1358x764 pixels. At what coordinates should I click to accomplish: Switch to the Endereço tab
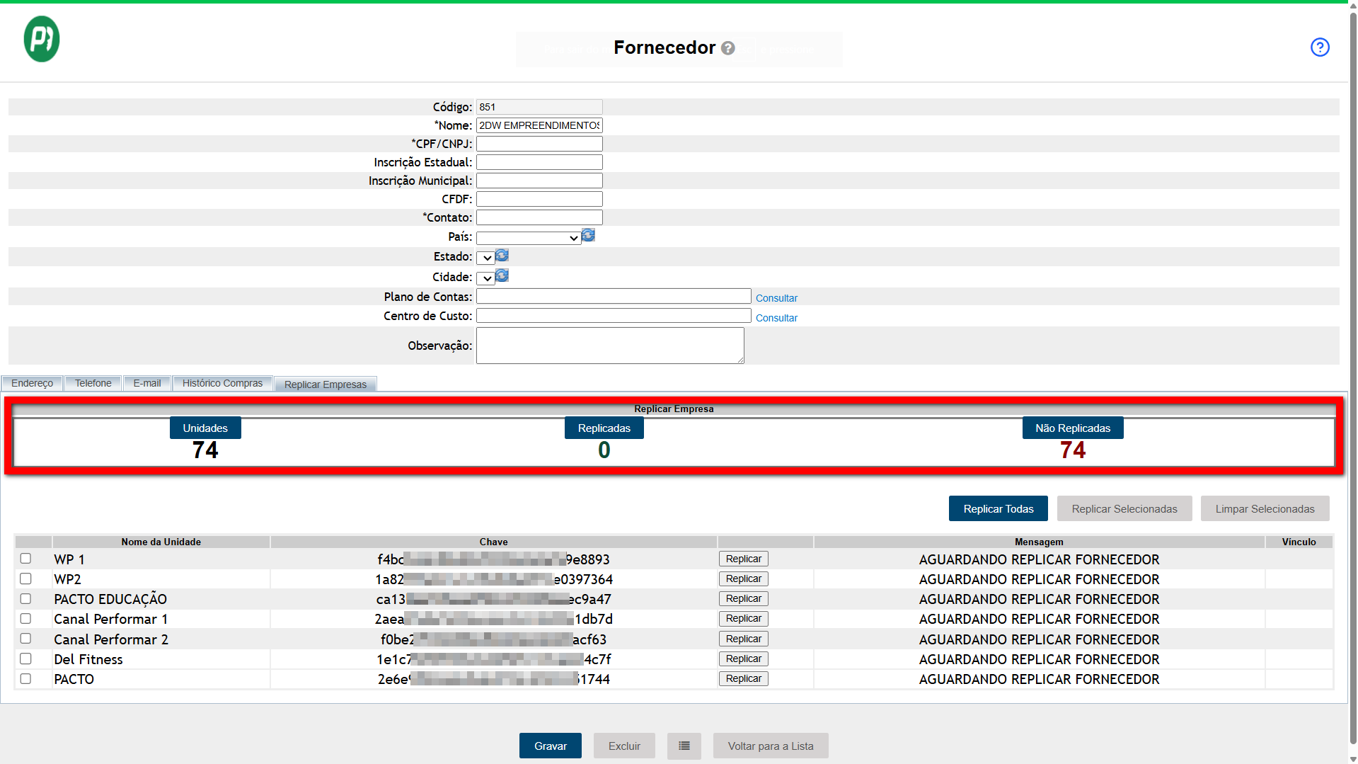(x=32, y=383)
